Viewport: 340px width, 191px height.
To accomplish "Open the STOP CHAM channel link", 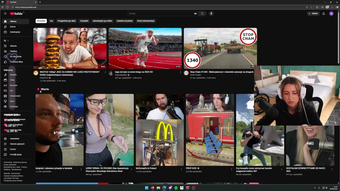I will pos(195,75).
